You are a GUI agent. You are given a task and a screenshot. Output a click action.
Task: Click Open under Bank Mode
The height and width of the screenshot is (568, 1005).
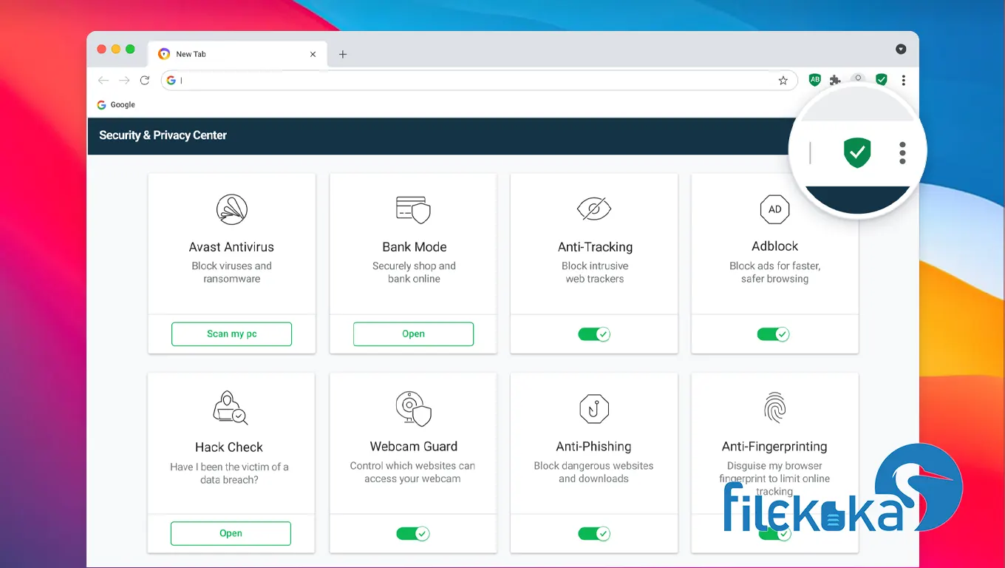pos(413,334)
